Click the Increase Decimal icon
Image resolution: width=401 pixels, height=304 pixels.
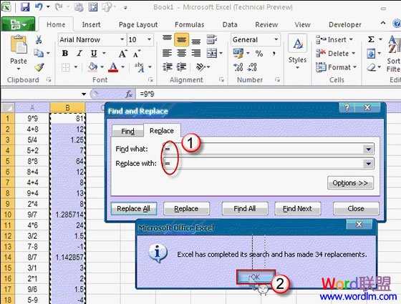pyautogui.click(x=238, y=67)
